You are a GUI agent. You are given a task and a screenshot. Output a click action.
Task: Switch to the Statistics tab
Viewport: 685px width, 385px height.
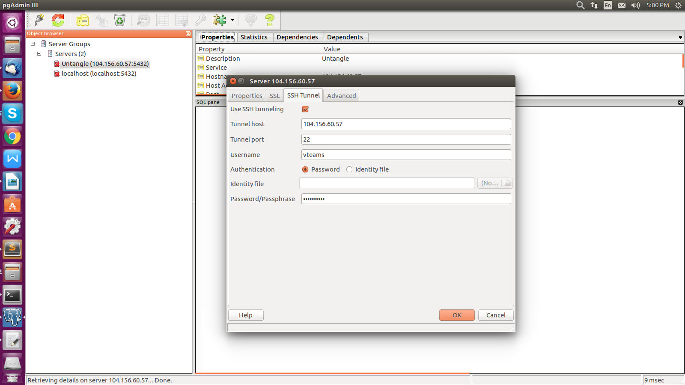tap(254, 37)
